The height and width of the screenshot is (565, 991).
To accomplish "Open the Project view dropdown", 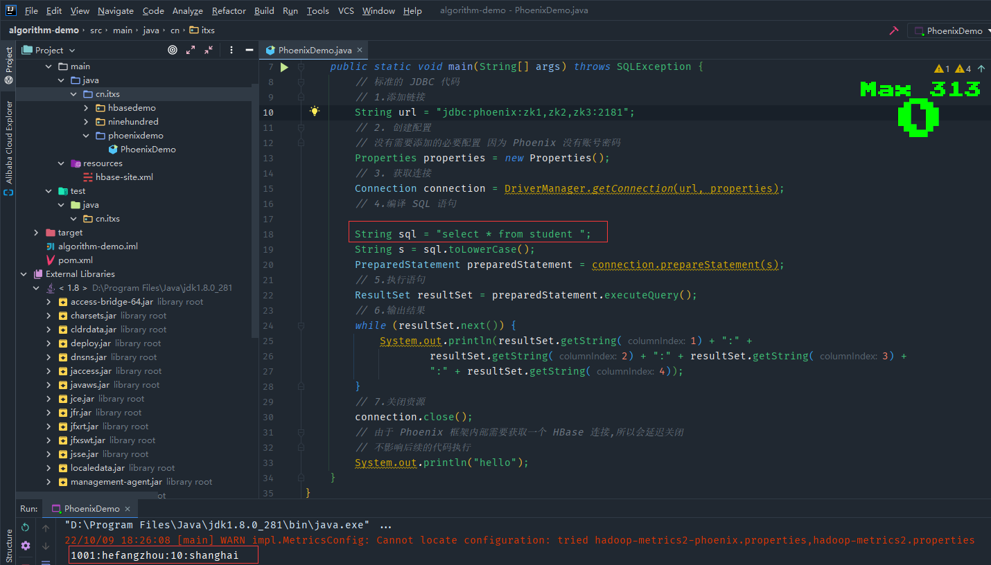I will (49, 50).
